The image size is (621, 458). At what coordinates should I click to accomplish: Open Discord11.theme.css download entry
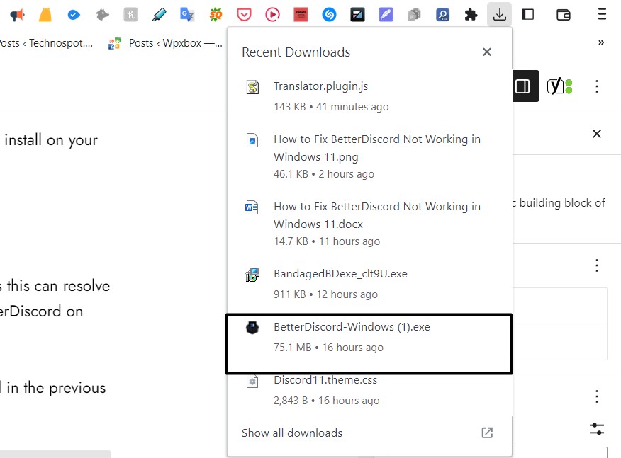click(x=325, y=380)
